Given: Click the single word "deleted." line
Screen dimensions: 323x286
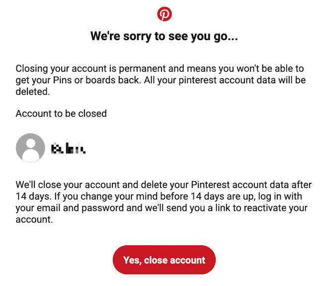Looking at the screenshot, I should 33,92.
